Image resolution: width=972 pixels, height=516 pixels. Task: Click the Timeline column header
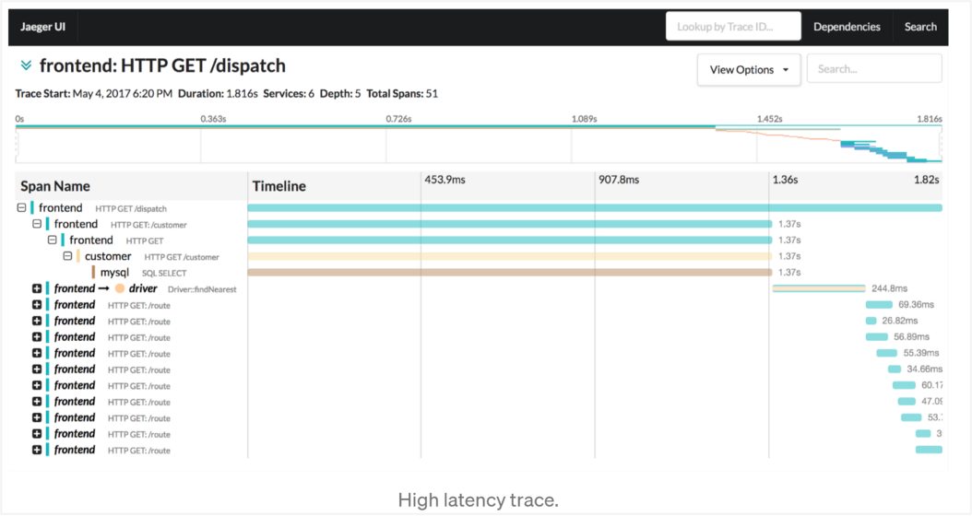tap(279, 186)
